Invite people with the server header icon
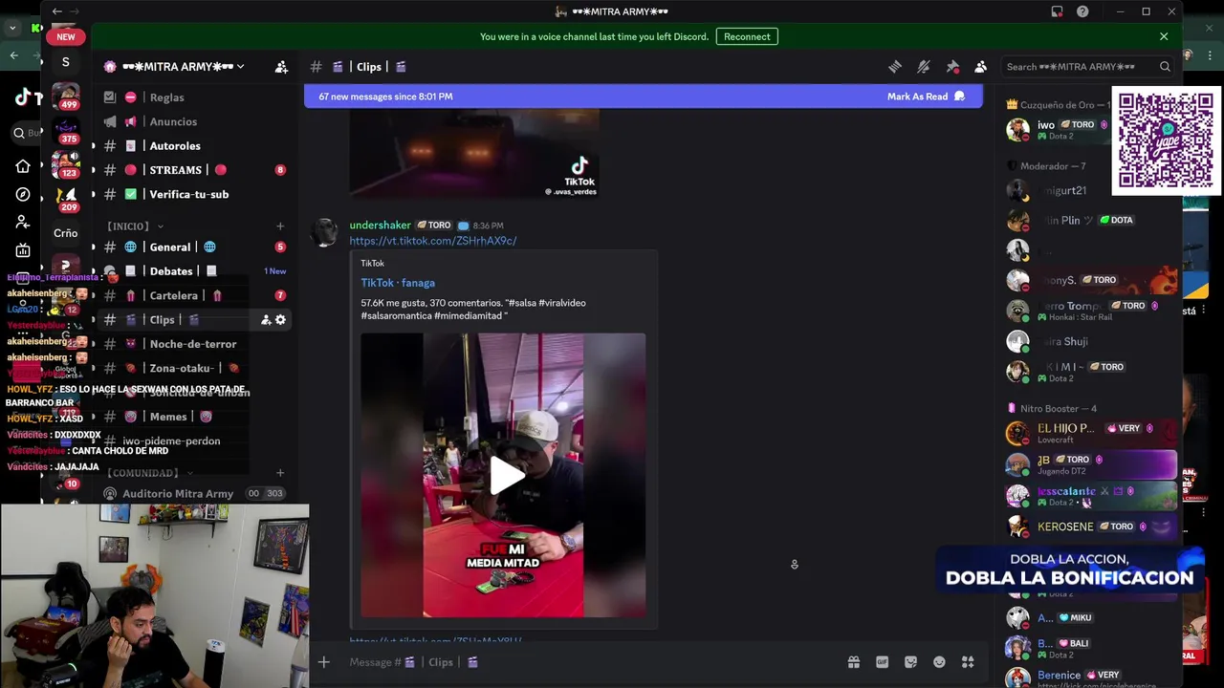 pos(281,67)
